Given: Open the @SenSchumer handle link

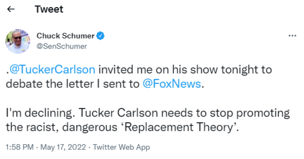Looking at the screenshot, I should tap(62, 46).
